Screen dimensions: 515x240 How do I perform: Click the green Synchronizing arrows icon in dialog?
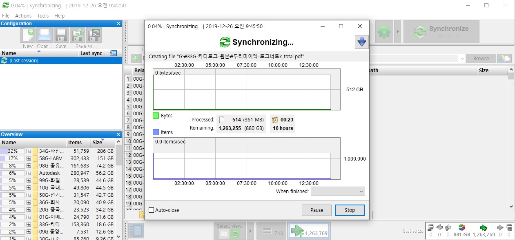[225, 42]
